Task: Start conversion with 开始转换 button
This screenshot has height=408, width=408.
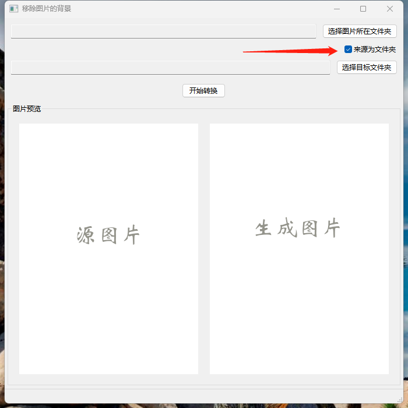Action: [203, 90]
